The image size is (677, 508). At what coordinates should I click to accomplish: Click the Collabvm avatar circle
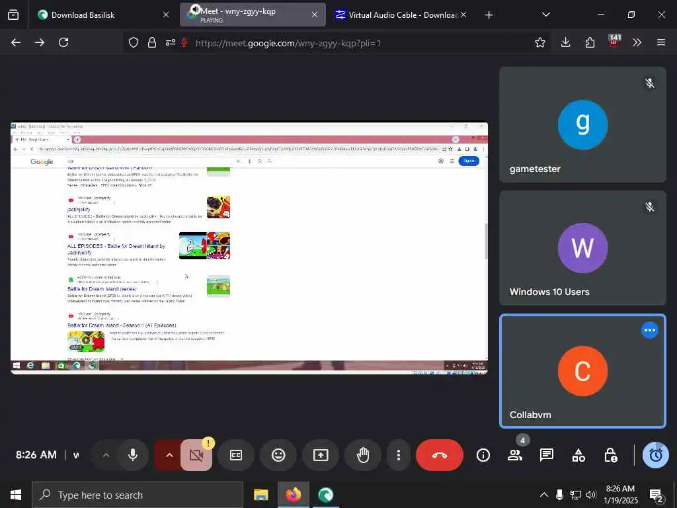582,370
